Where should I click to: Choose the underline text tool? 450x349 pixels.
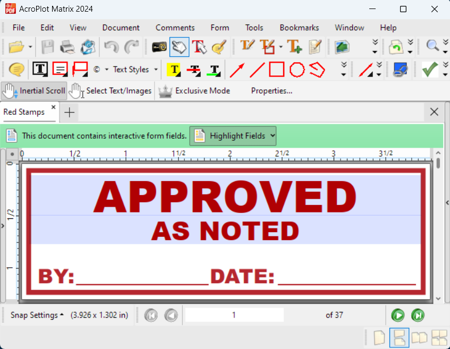tap(214, 70)
